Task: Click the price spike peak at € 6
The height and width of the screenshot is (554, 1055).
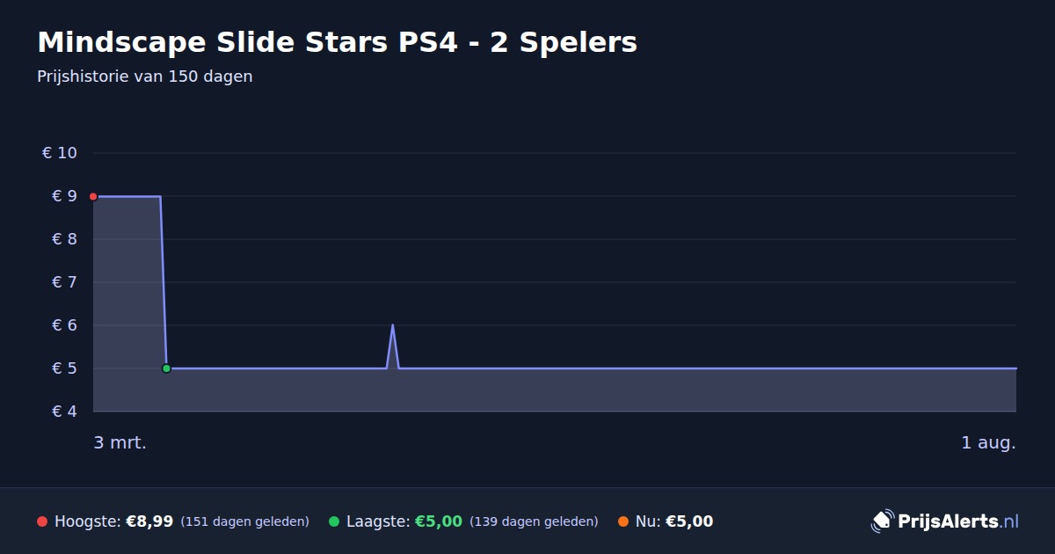Action: pos(392,325)
